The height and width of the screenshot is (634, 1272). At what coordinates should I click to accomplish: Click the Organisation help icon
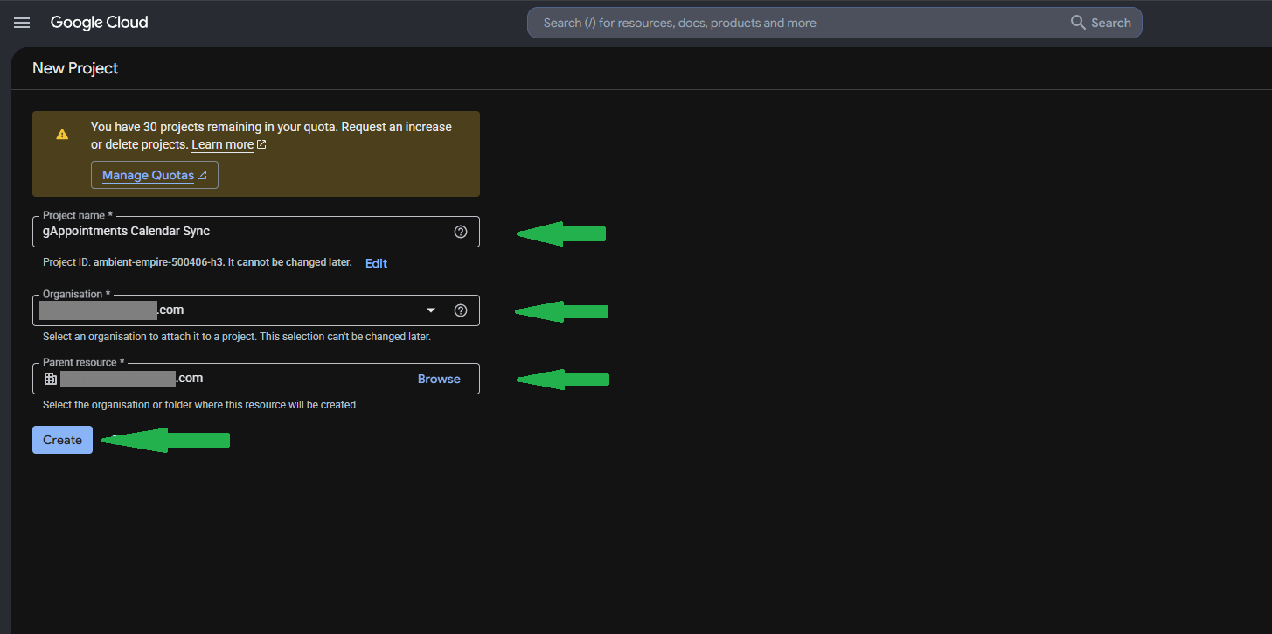coord(461,310)
